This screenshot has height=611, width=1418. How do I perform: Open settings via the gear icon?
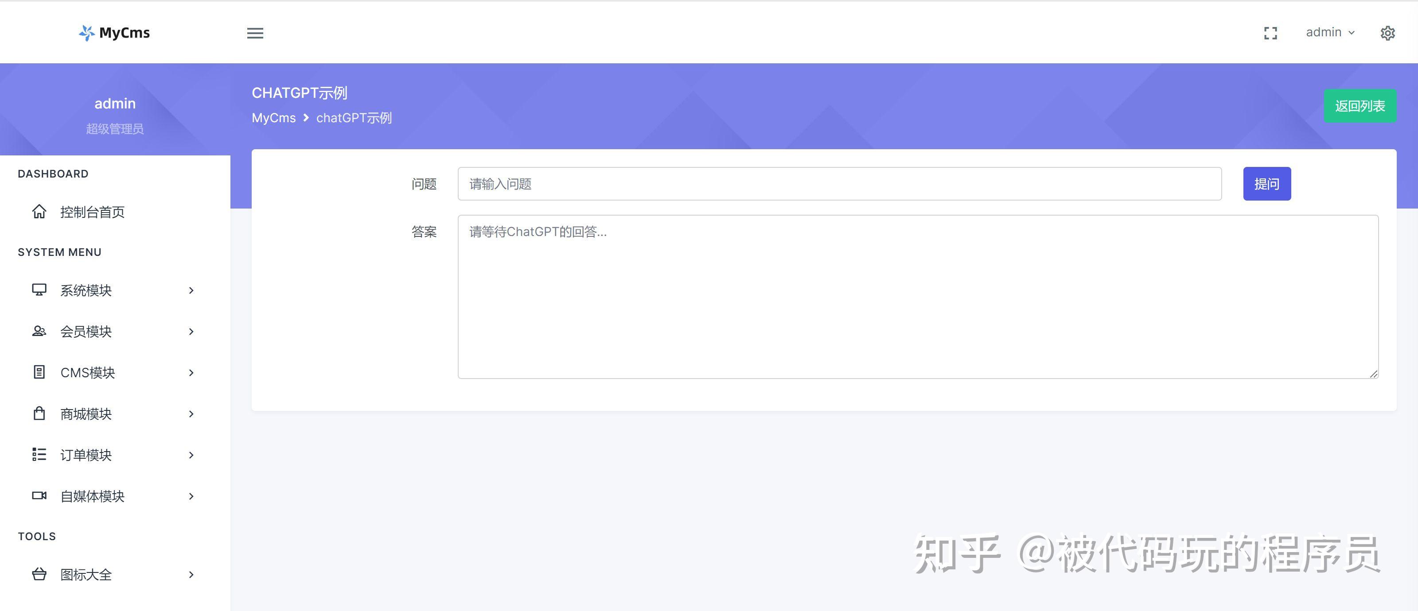pyautogui.click(x=1388, y=33)
